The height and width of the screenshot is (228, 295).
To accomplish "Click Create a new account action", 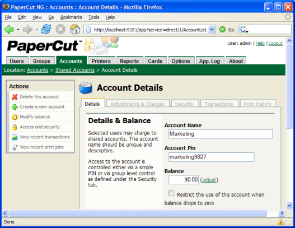I will (42, 107).
